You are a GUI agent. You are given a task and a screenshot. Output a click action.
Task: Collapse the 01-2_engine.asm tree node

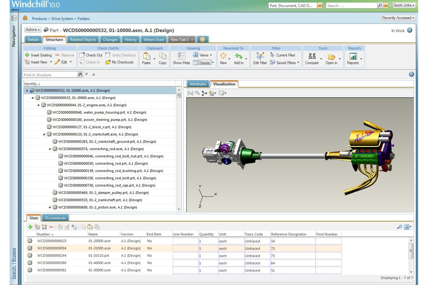click(38, 105)
